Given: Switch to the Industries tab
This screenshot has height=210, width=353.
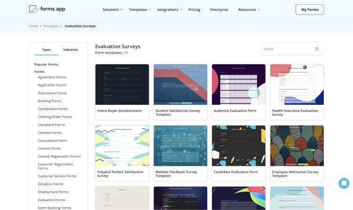Looking at the screenshot, I should tap(71, 49).
